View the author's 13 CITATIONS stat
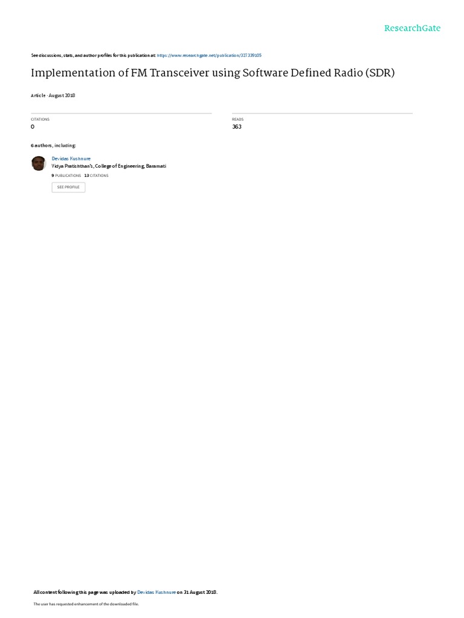 [x=96, y=176]
